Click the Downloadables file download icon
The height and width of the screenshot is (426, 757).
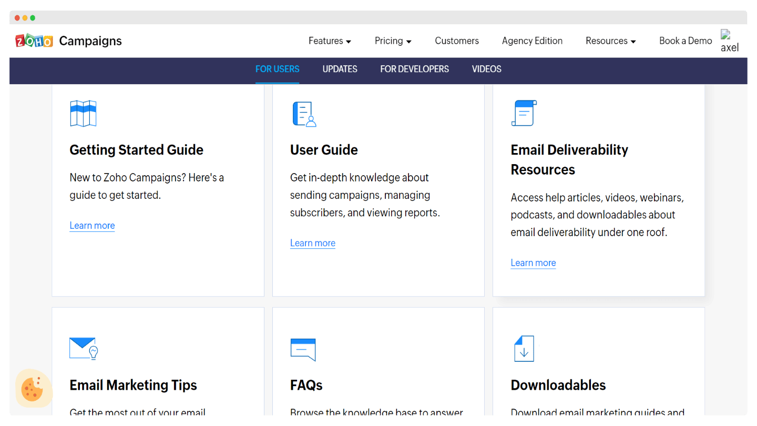point(524,348)
